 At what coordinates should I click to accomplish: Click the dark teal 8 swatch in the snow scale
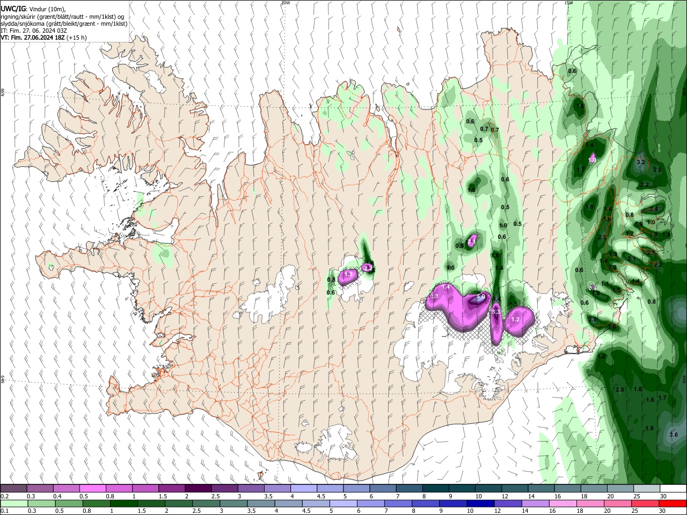pyautogui.click(x=436, y=488)
